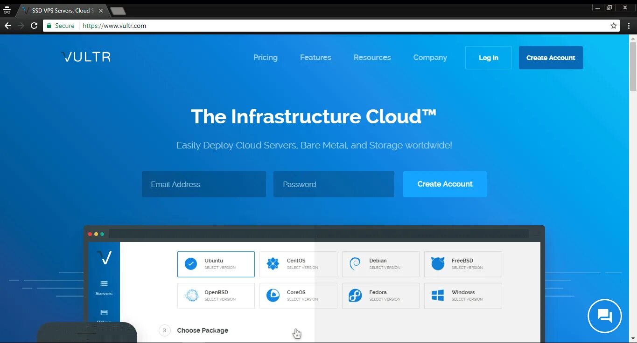Click the Ubuntu checkmark icon

click(x=190, y=264)
